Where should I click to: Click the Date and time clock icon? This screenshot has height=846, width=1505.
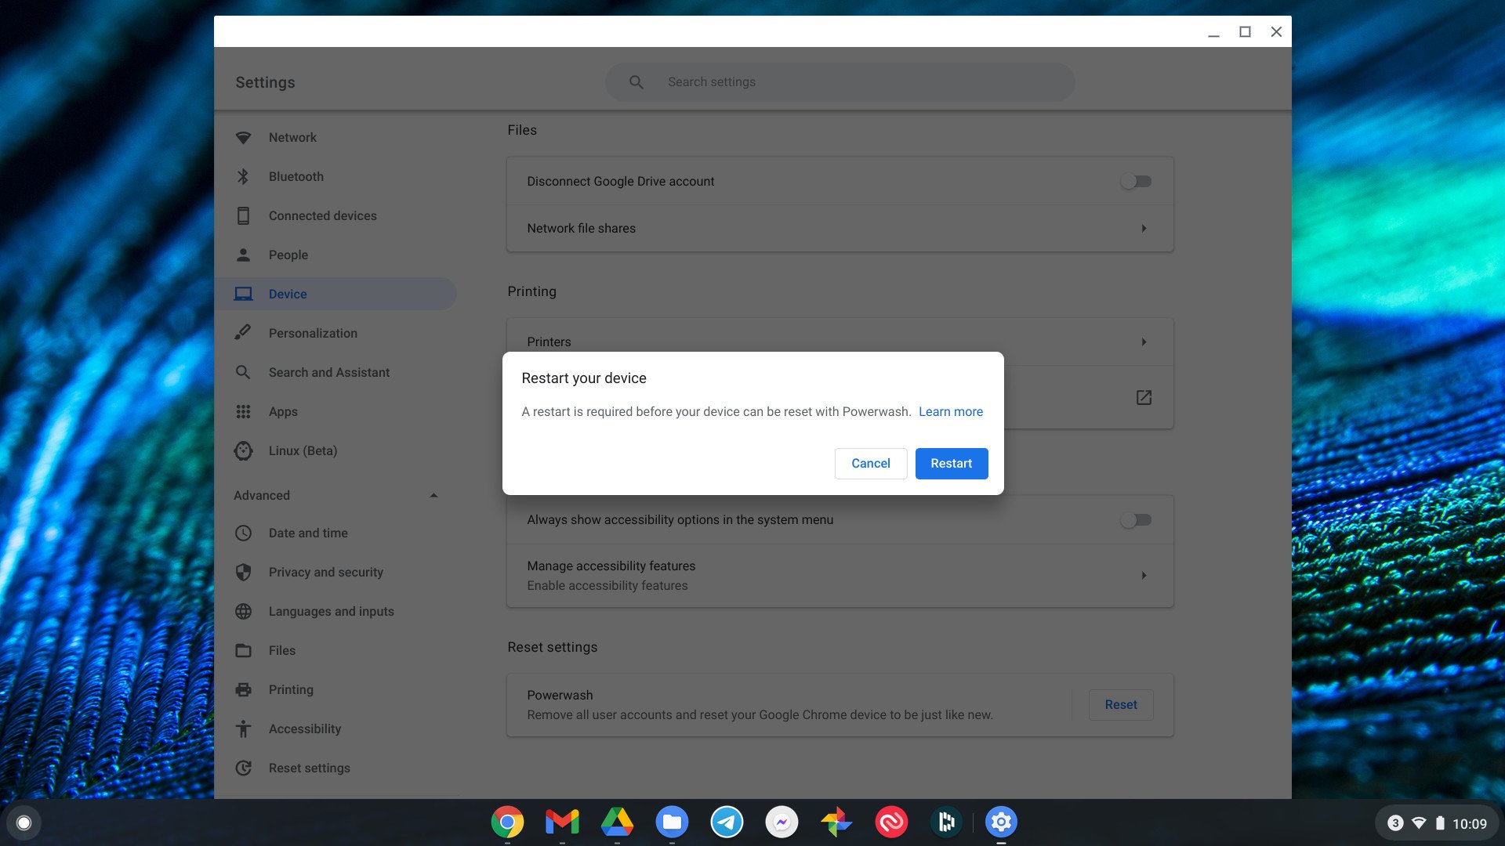tap(243, 533)
